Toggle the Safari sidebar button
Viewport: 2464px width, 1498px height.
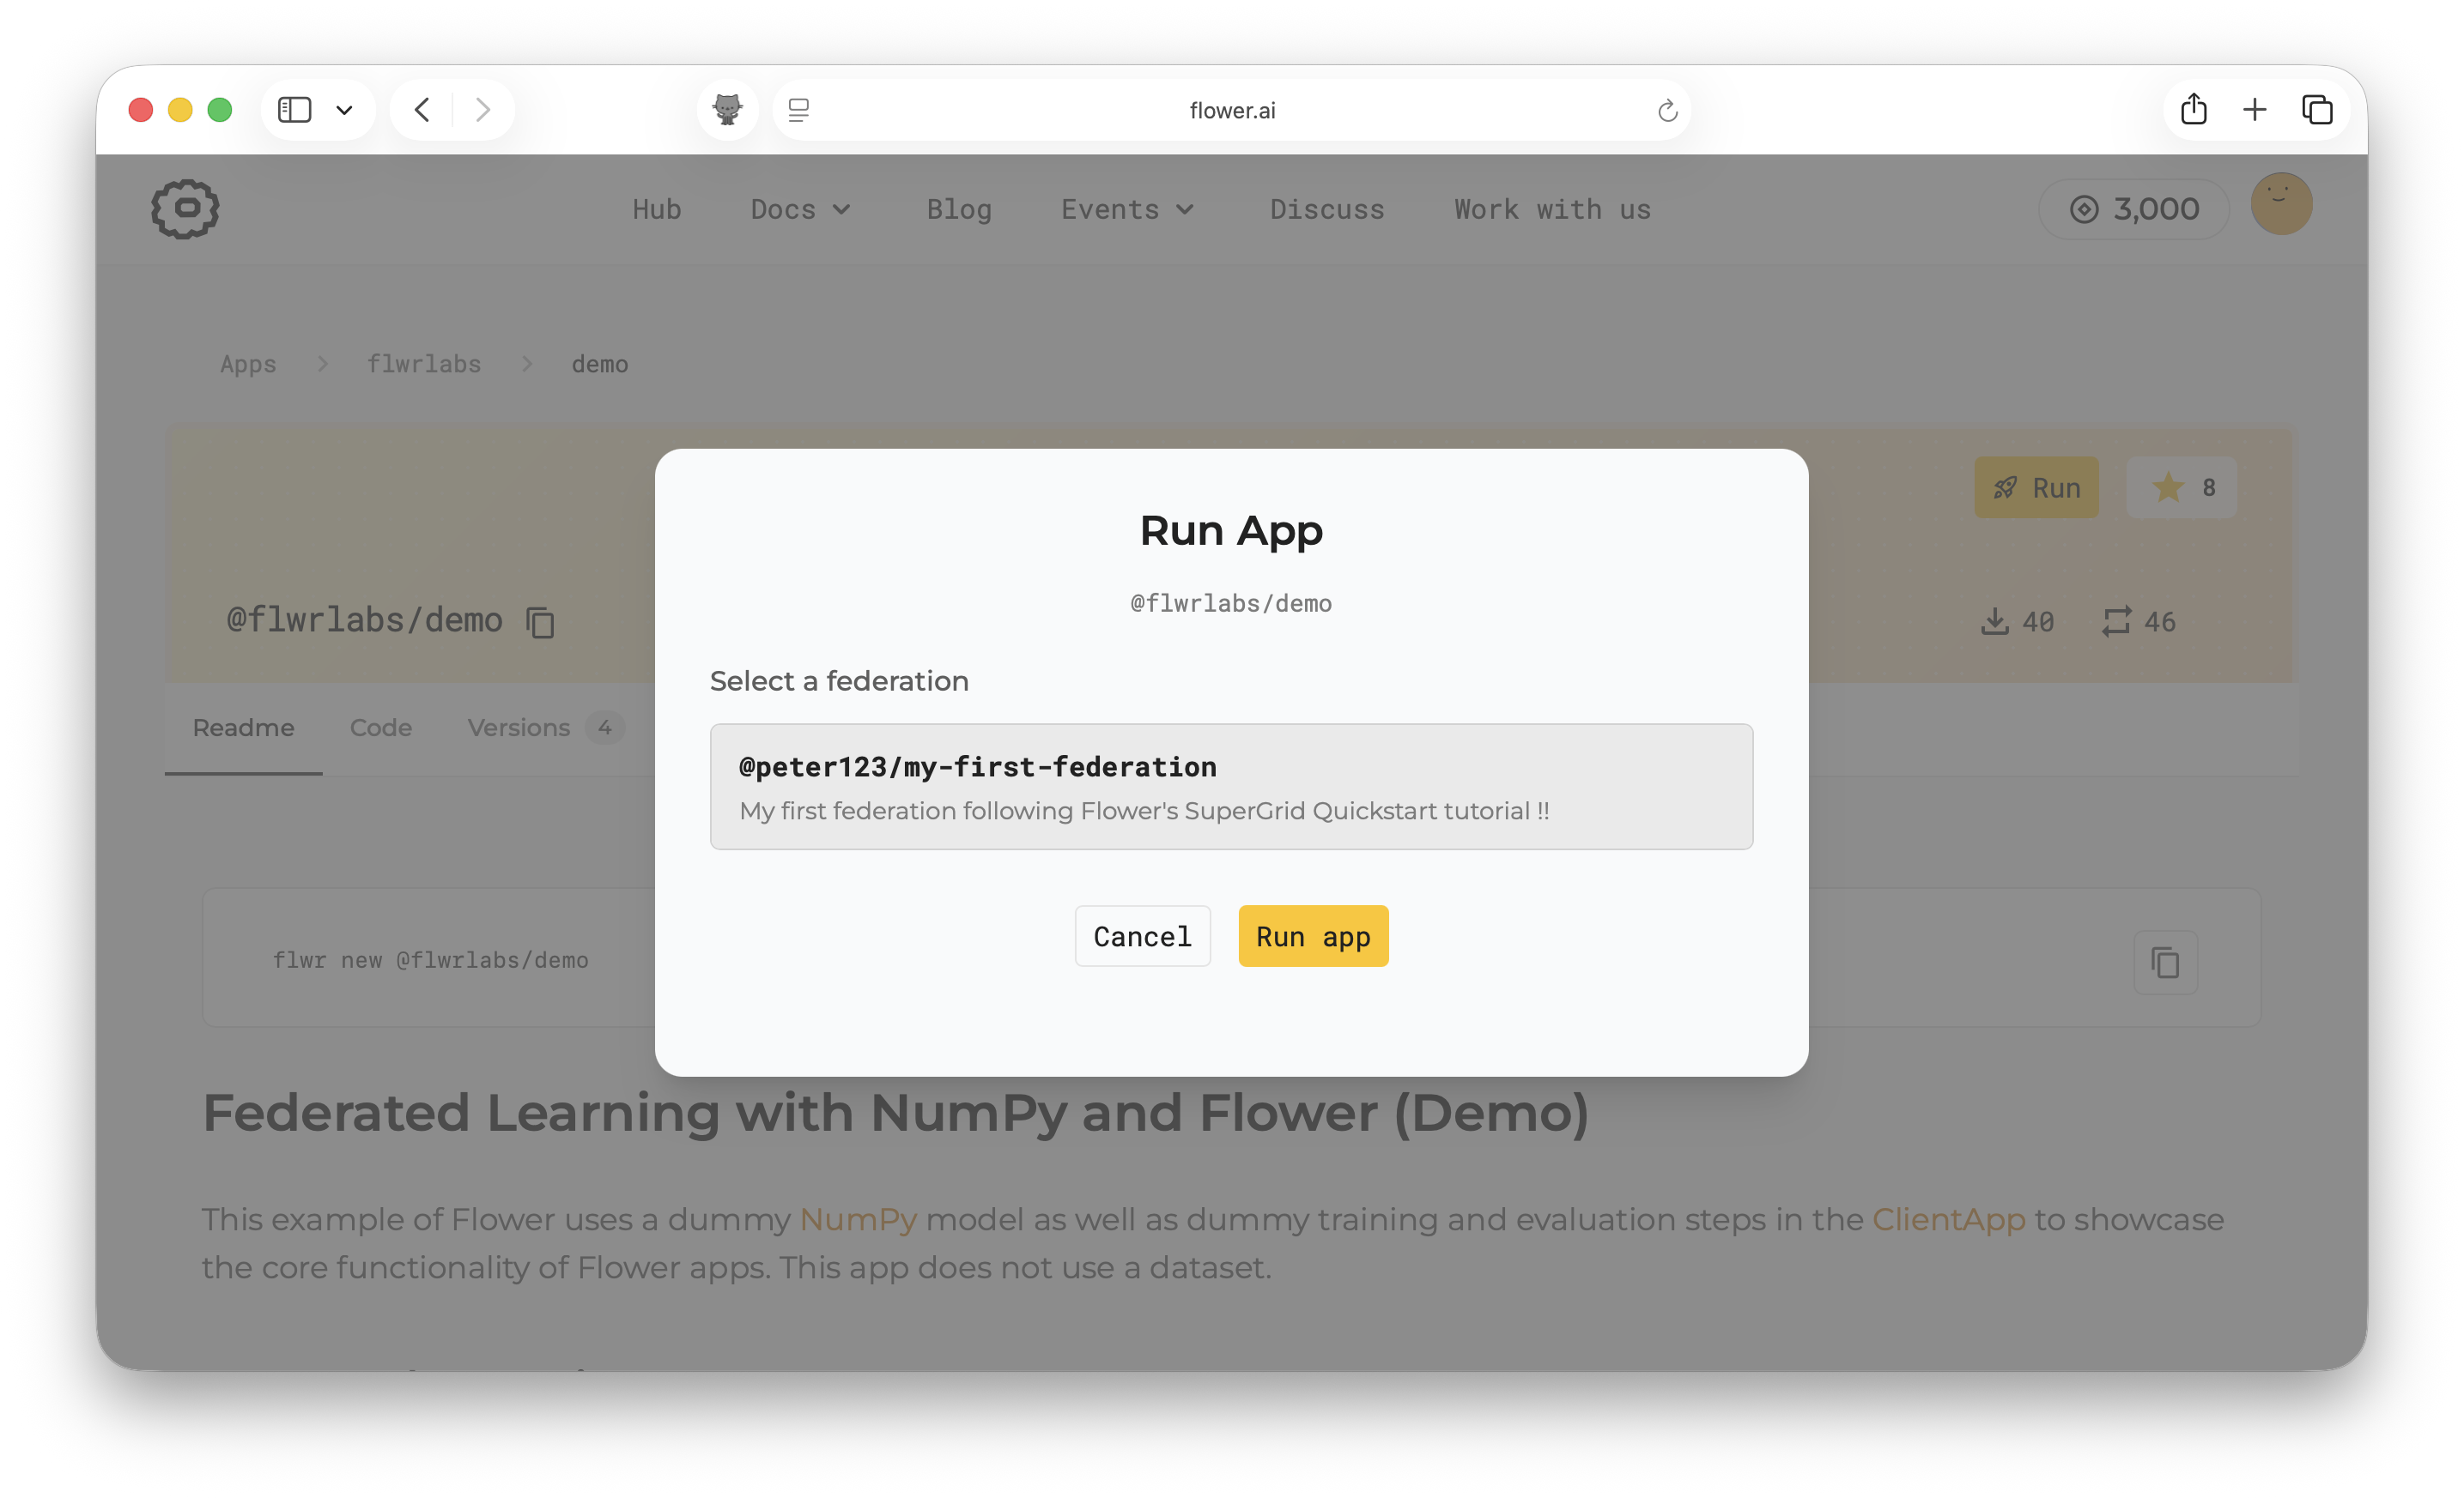tap(294, 109)
